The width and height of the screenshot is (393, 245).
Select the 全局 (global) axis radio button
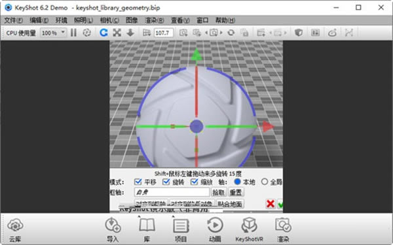[x=265, y=182]
